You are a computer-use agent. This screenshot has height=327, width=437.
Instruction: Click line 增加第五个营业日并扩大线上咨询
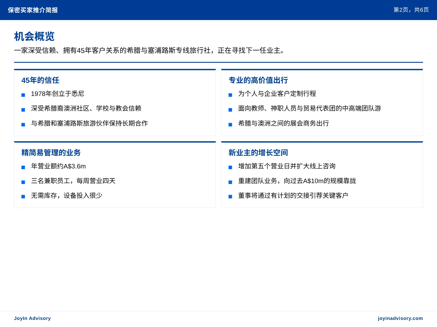(x=287, y=166)
